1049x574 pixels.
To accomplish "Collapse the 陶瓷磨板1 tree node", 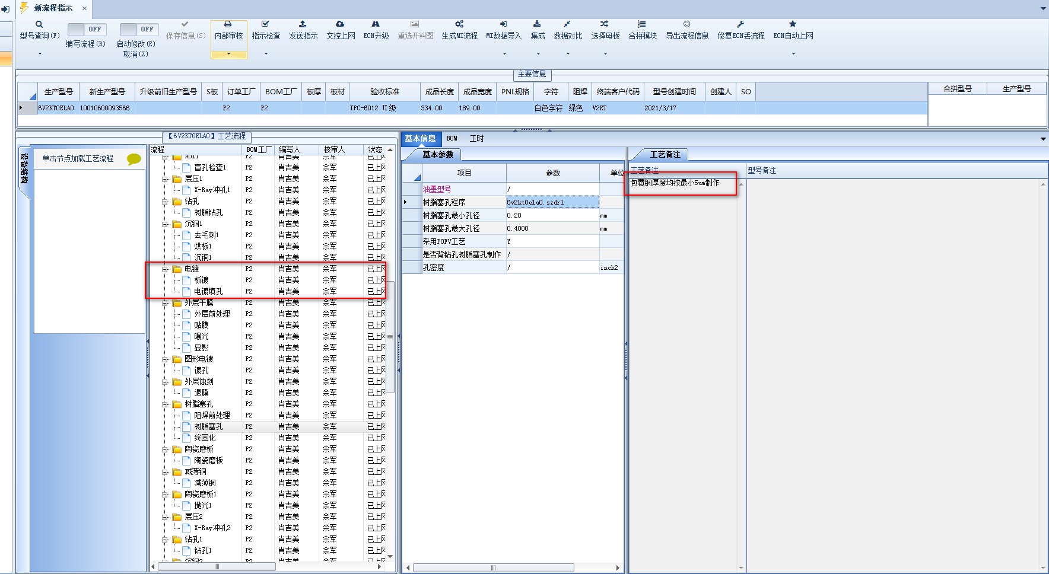I will click(x=166, y=495).
